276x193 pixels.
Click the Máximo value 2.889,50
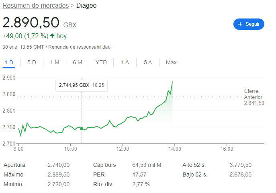58,175
